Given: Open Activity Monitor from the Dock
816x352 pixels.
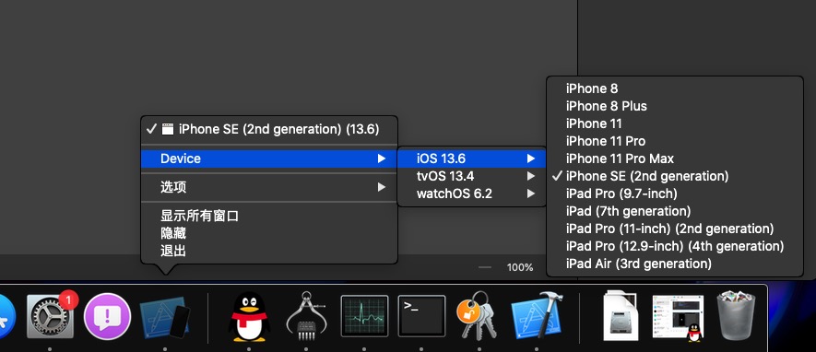Looking at the screenshot, I should 364,316.
